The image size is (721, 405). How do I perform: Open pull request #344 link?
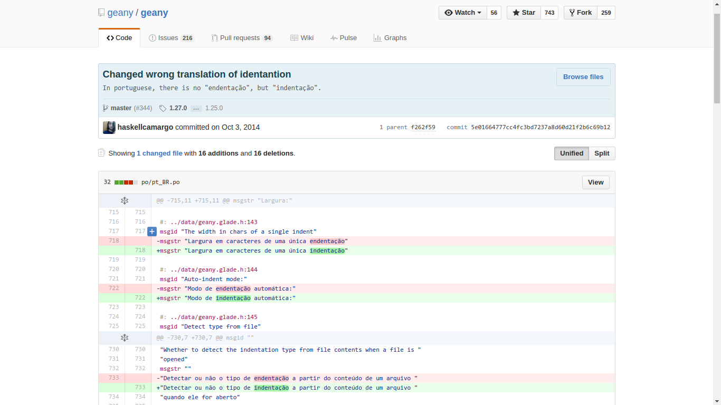click(143, 108)
